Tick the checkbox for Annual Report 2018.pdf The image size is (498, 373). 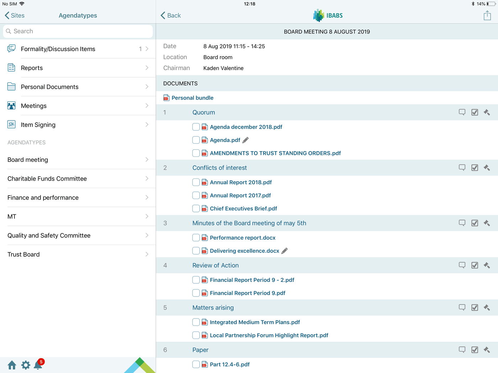[196, 182]
